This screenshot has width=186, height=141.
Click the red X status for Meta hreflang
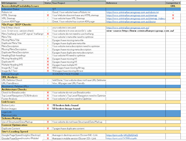pos(48,34)
